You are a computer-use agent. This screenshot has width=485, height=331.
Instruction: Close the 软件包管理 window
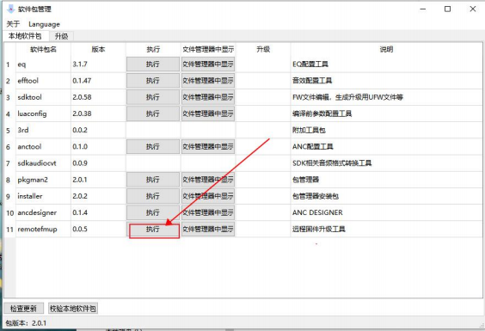pos(473,9)
